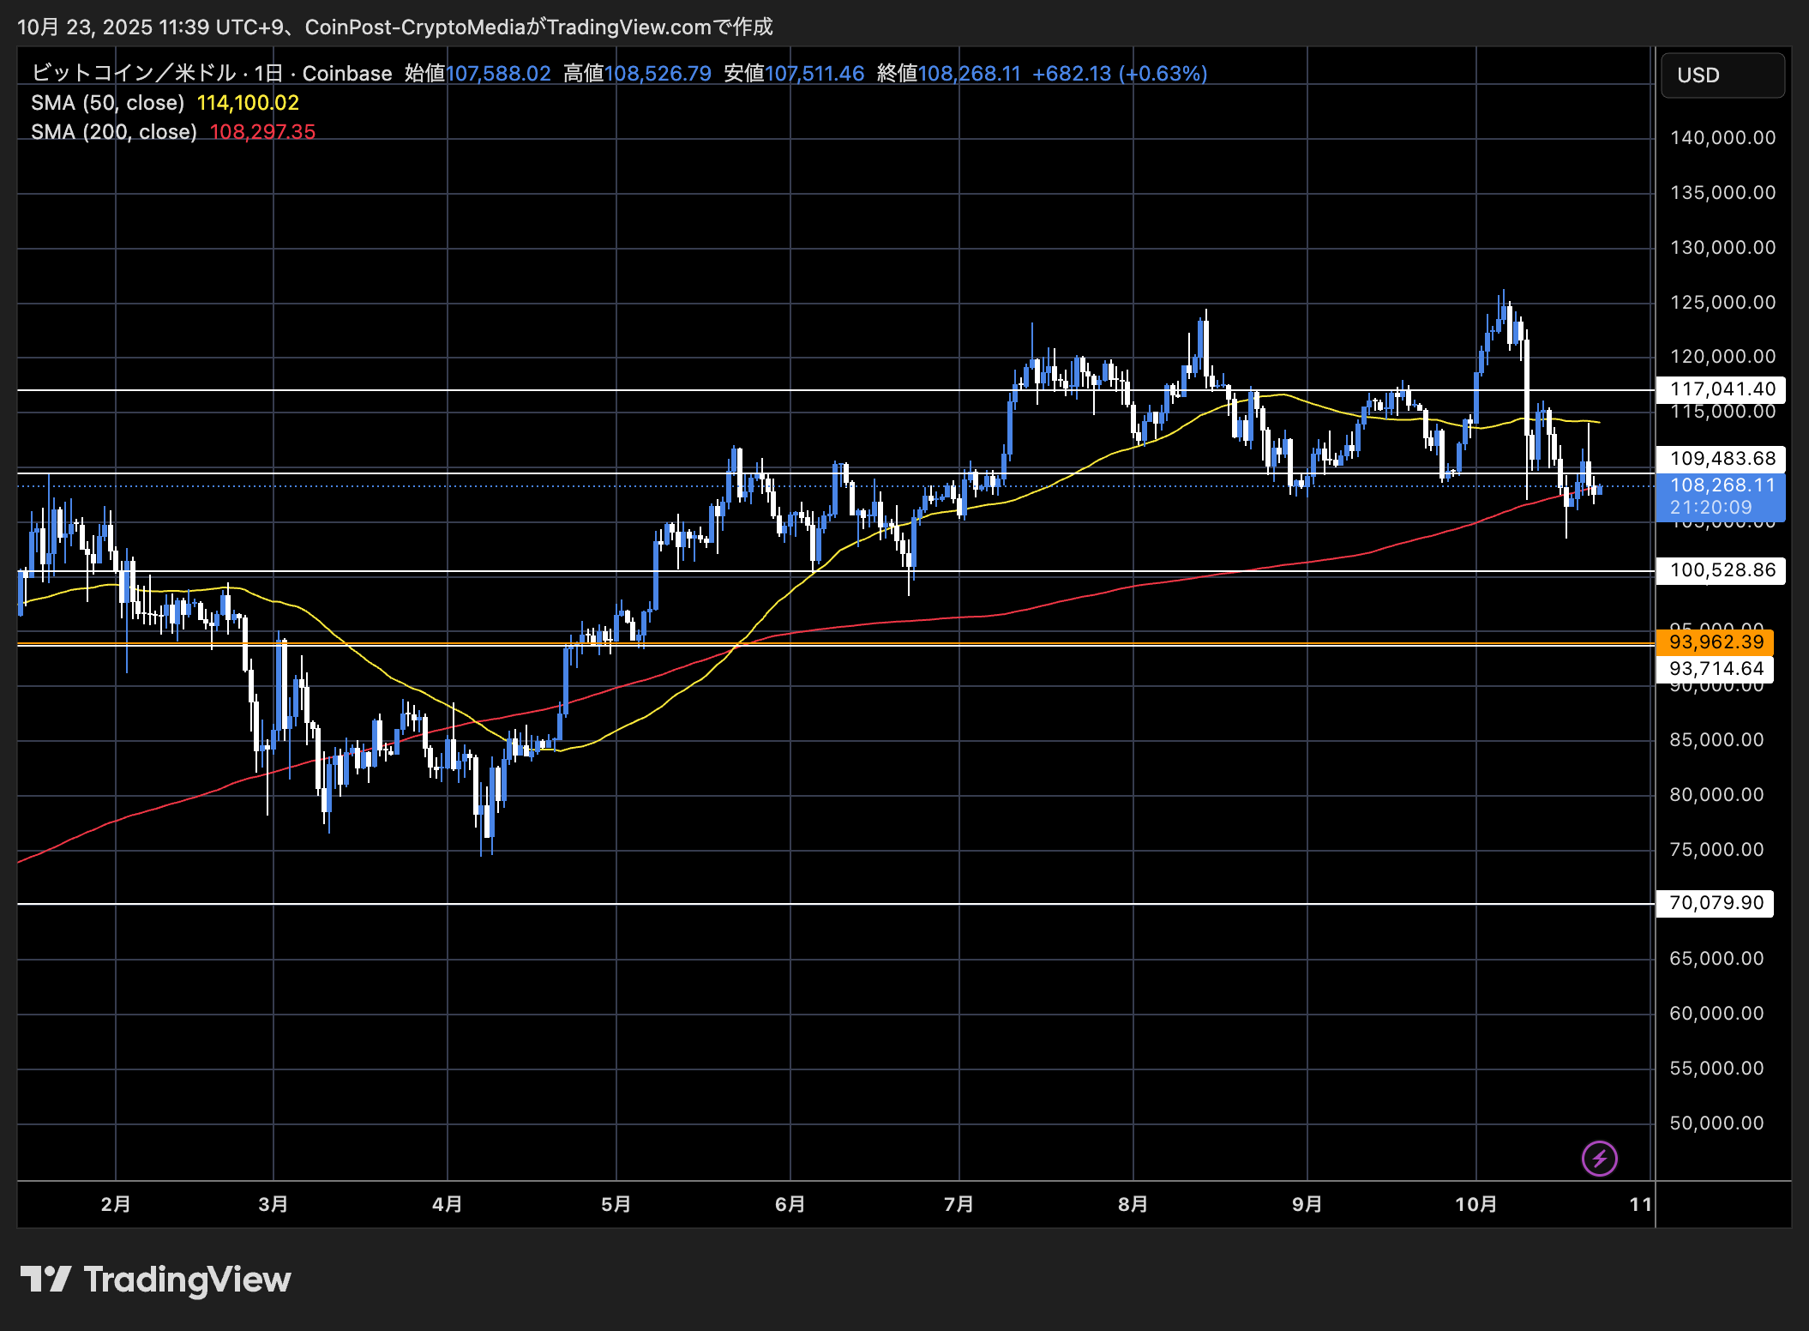Click the 100,528.86 price line label
Viewport: 1809px width, 1331px height.
(1722, 570)
